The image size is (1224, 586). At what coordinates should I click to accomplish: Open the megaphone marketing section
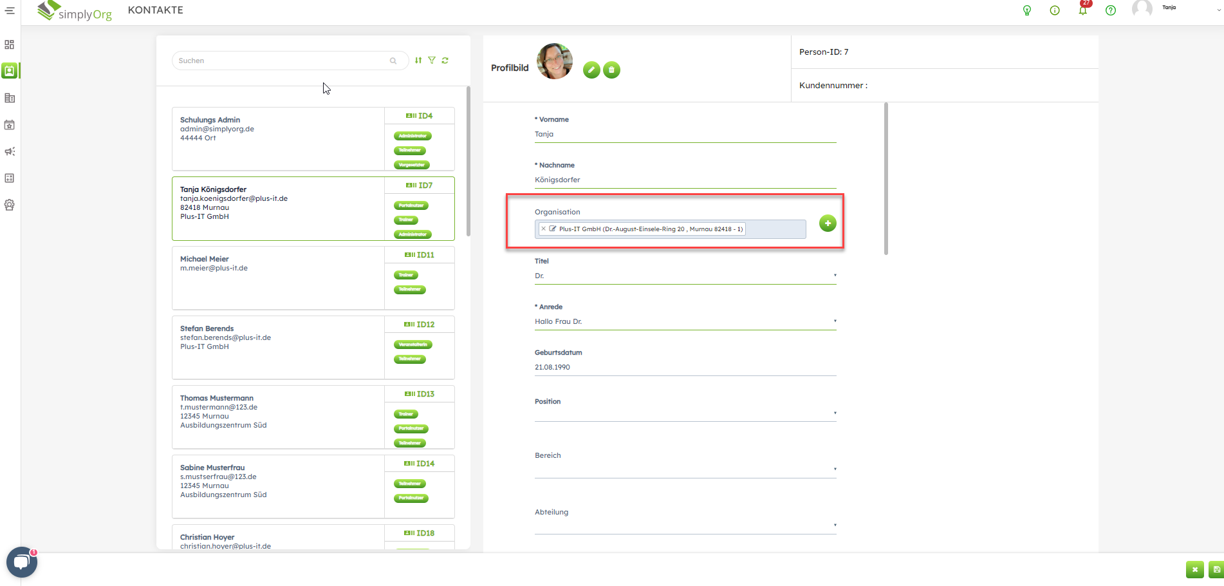[x=10, y=151]
